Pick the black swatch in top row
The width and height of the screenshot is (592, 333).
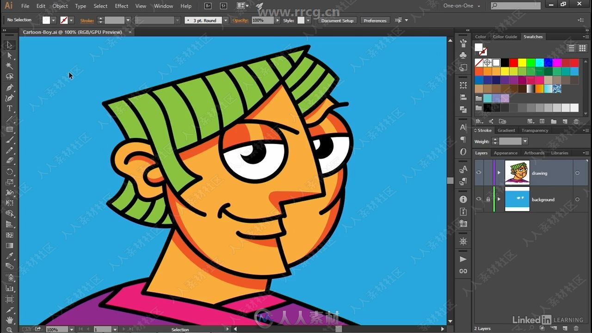pyautogui.click(x=505, y=62)
